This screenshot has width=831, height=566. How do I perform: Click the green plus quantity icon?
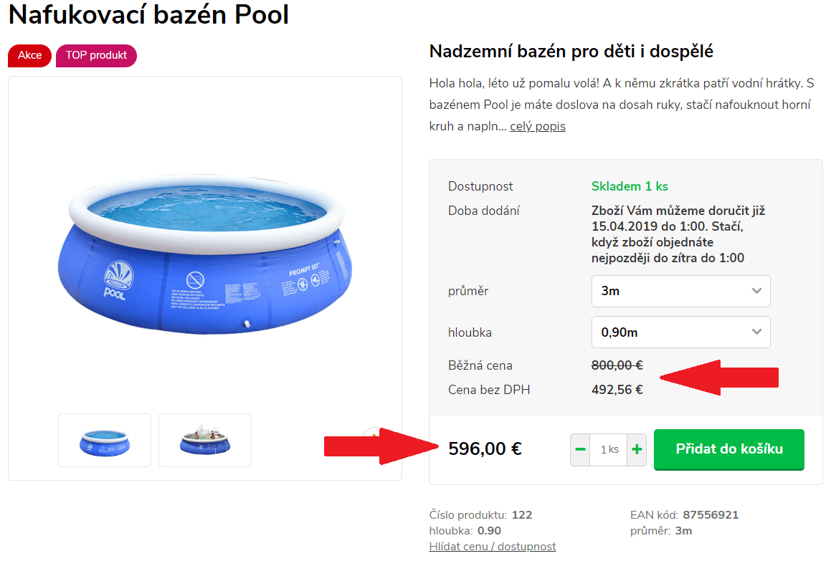637,449
